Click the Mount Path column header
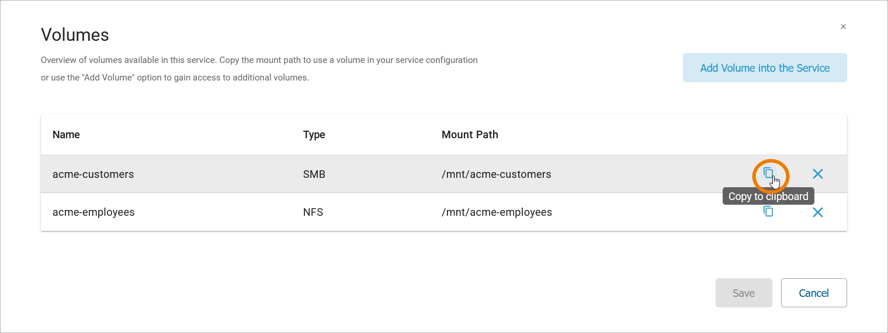The image size is (888, 333). [470, 135]
